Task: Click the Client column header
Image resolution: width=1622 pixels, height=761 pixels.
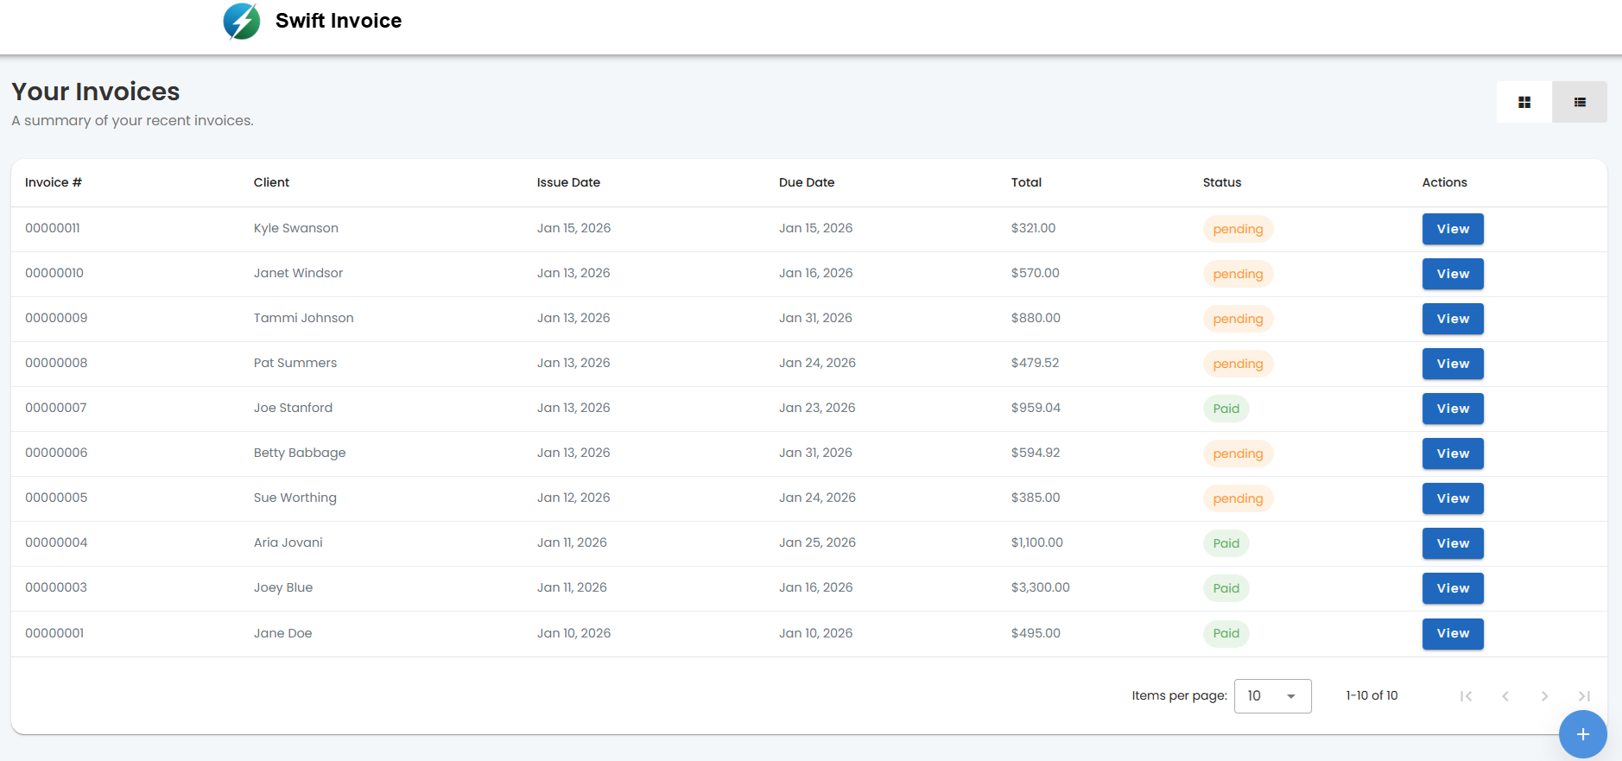Action: 271,182
